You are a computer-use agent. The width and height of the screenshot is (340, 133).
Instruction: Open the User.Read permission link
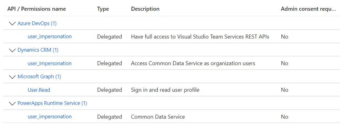coord(39,90)
